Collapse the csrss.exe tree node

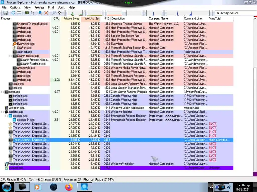3,92
